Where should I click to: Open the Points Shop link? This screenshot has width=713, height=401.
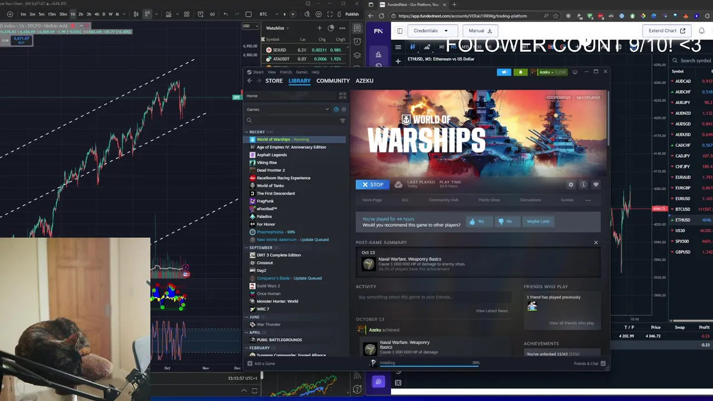[x=489, y=200]
